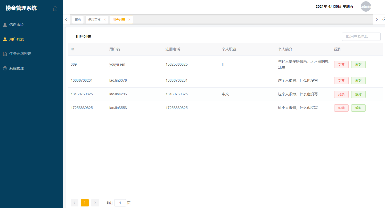Click the 信息审核 sidebar icon
Image resolution: width=385 pixels, height=208 pixels.
point(5,25)
